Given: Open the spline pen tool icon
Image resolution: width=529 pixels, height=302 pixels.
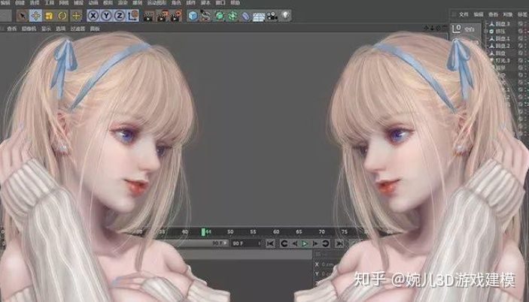Looking at the screenshot, I should click(205, 16).
